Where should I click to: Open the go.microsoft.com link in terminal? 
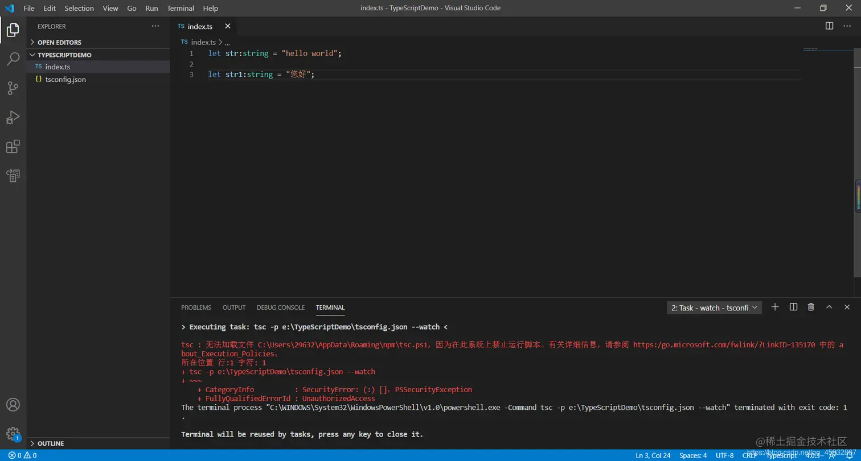[724, 344]
